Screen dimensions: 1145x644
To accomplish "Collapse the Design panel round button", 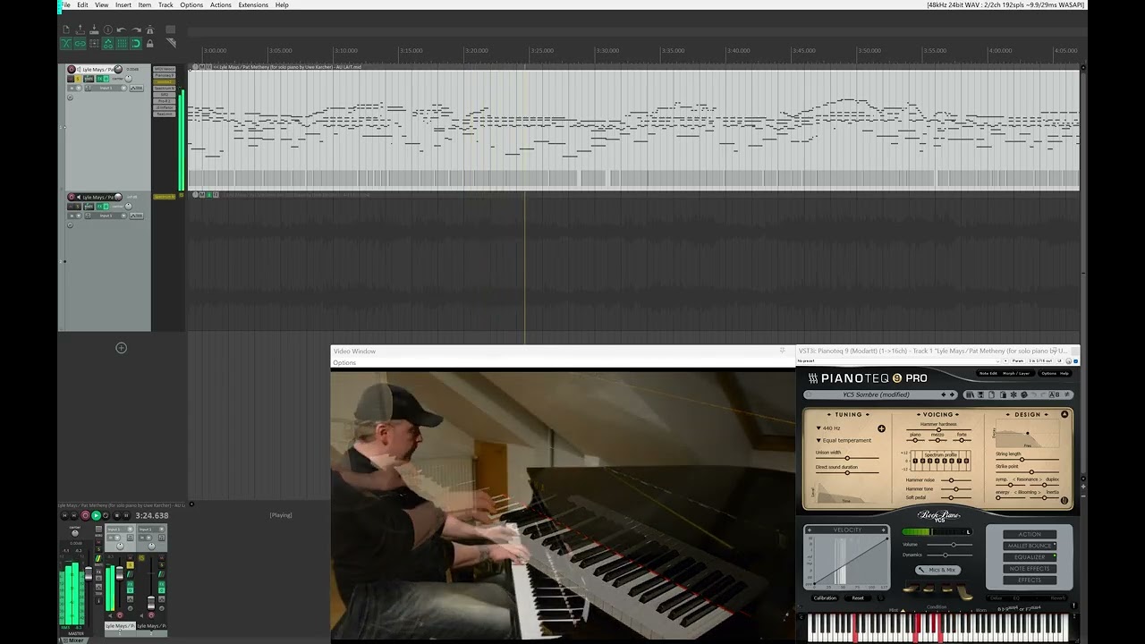I will (1064, 414).
